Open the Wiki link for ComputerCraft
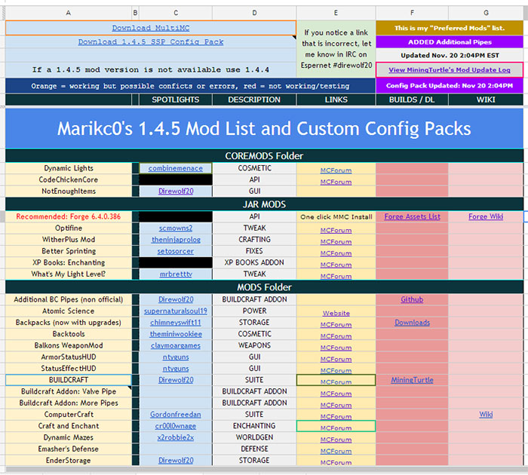The height and width of the screenshot is (475, 528). (x=486, y=415)
